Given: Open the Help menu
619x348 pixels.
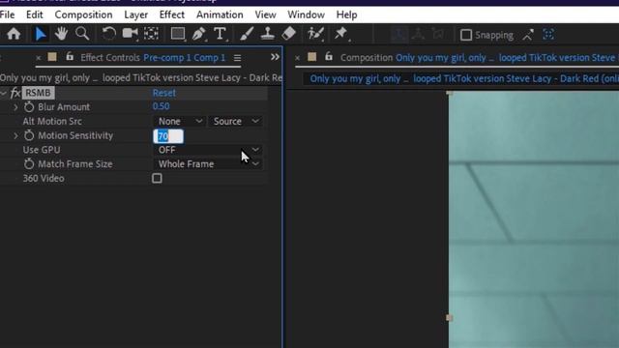Looking at the screenshot, I should click(x=346, y=14).
